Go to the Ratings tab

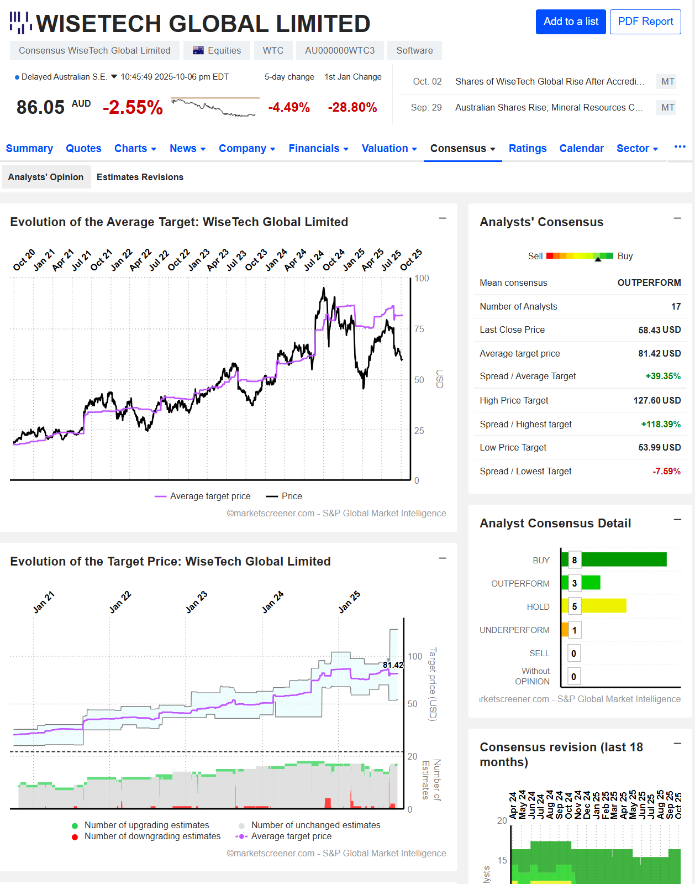point(527,148)
